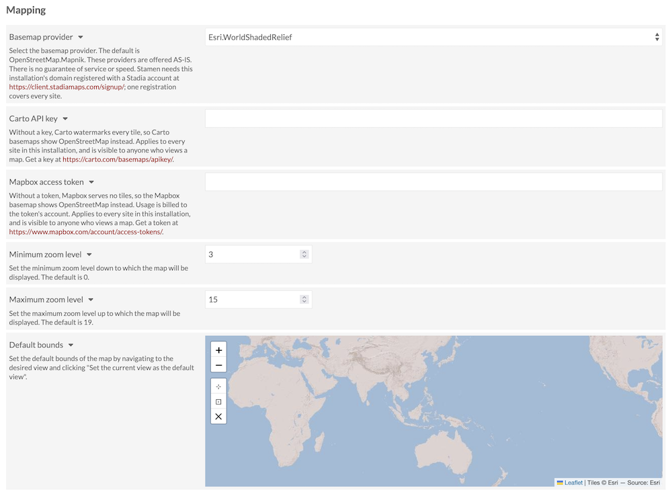Click the Mapping section heading
Image resolution: width=672 pixels, height=498 pixels.
[x=26, y=10]
